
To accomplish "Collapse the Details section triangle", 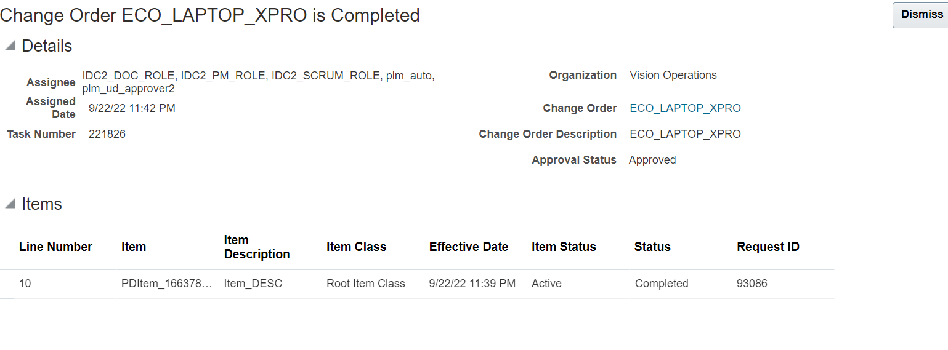I will point(10,46).
